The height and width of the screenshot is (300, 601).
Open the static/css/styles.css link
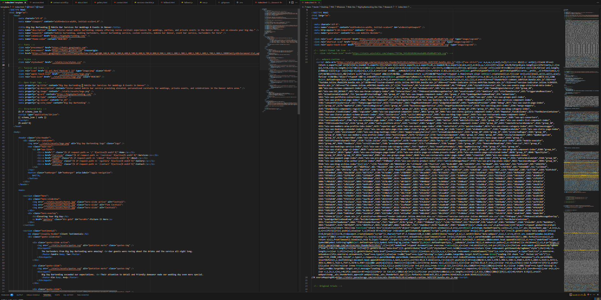[x=66, y=62]
